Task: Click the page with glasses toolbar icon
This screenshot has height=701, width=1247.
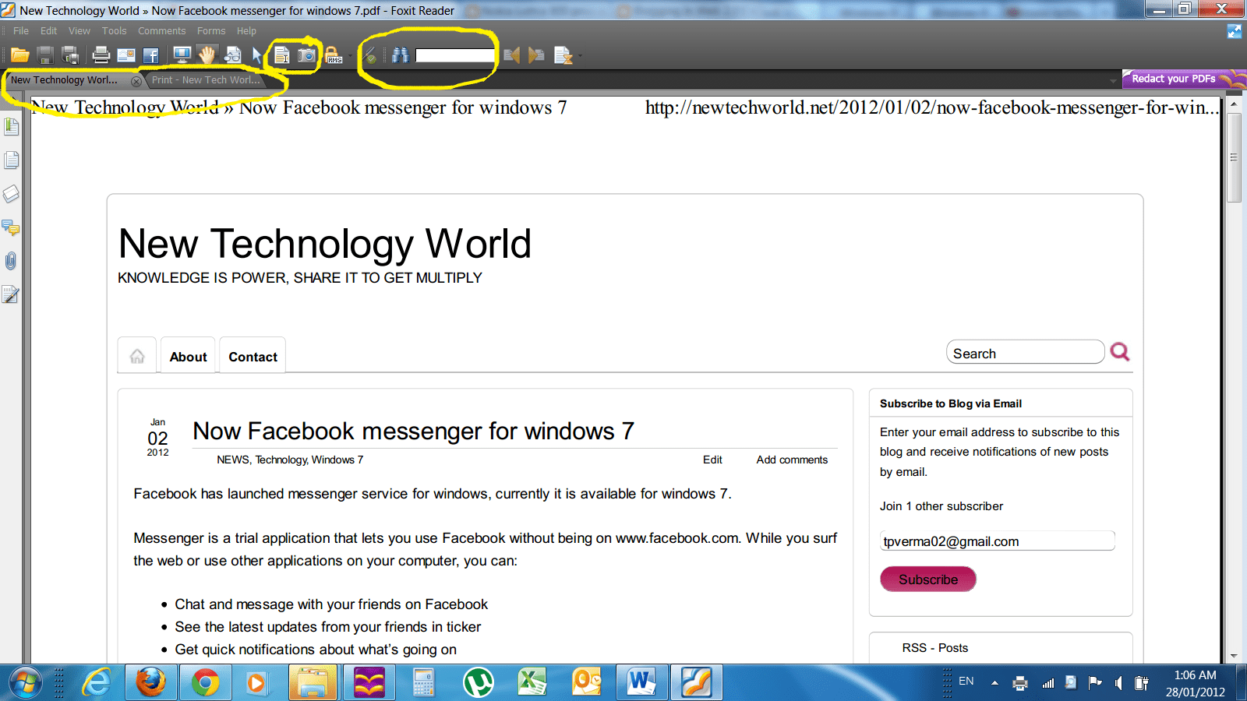Action: pos(232,55)
